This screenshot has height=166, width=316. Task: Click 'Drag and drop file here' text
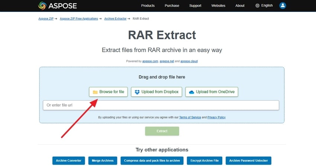[162, 77]
